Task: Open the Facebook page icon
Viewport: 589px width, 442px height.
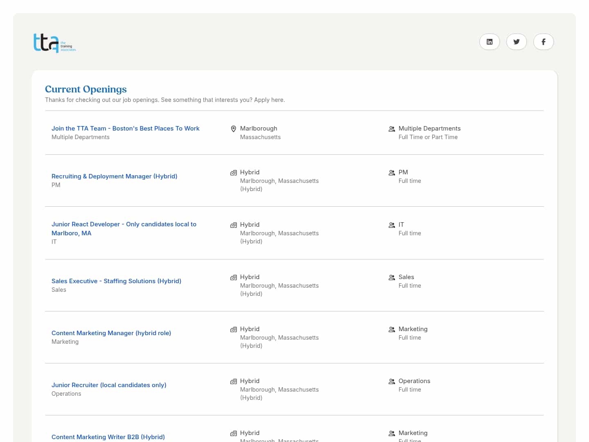Action: 543,42
